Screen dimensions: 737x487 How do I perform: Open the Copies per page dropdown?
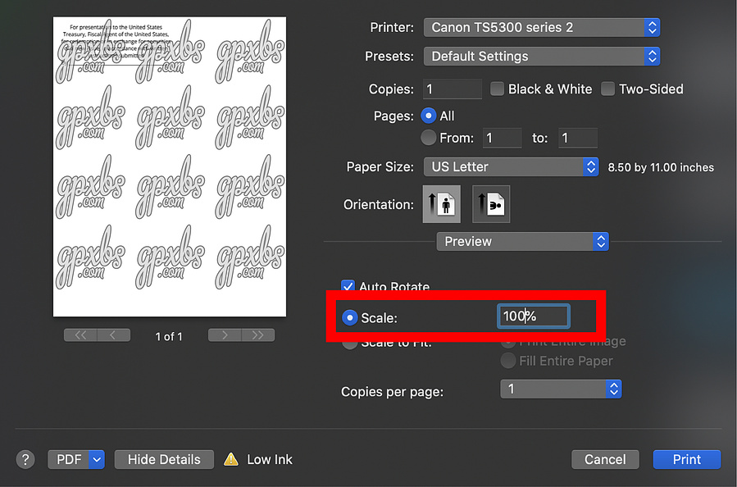(561, 389)
